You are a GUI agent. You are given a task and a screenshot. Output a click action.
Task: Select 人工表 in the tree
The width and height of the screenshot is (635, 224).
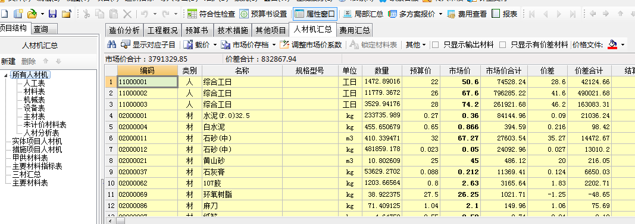(x=34, y=84)
